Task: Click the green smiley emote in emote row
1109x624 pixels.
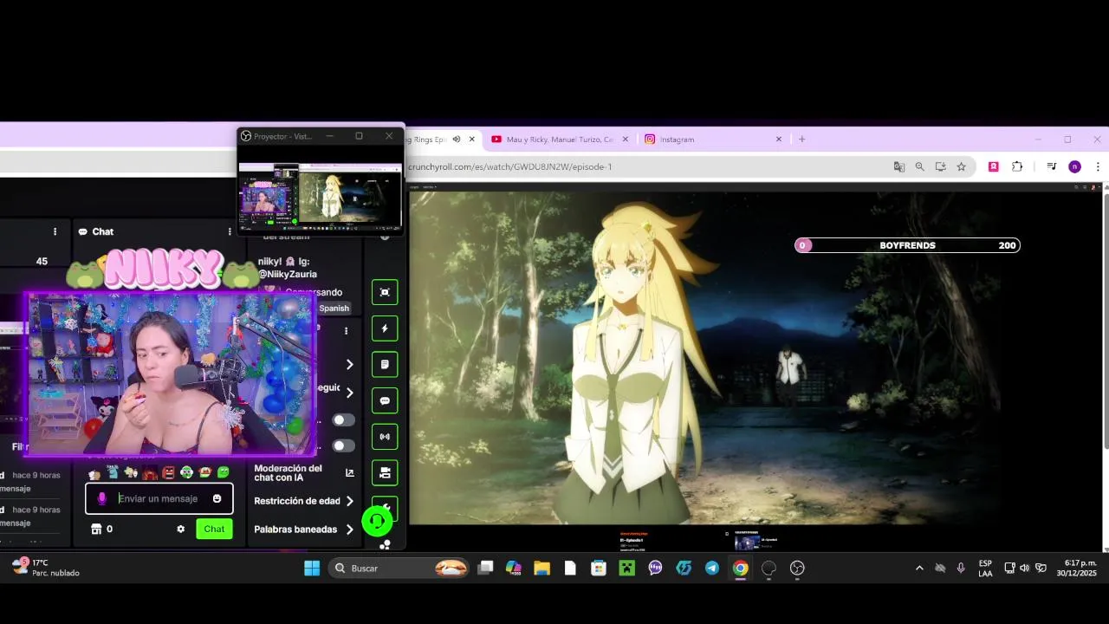Action: pos(224,472)
